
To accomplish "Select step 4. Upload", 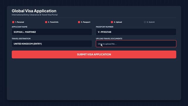I will pos(116,22).
